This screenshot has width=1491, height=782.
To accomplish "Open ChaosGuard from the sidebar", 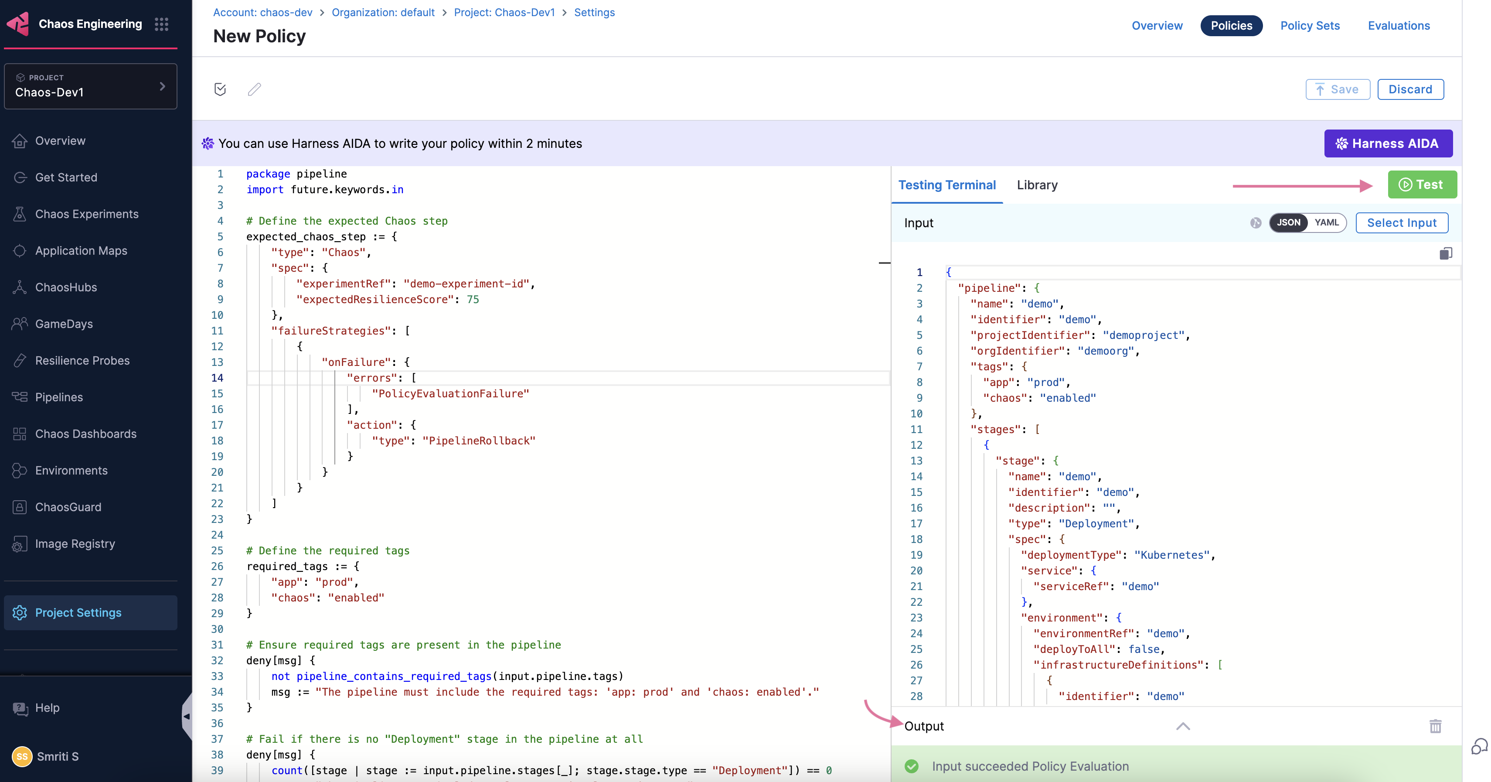I will click(x=68, y=507).
